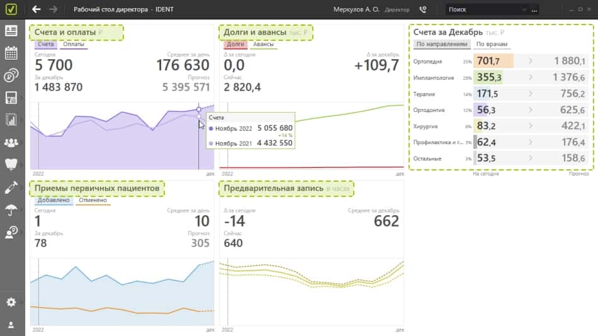Toggle the Оплаты series in Счета и оплаты
This screenshot has height=336, width=598.
74,45
